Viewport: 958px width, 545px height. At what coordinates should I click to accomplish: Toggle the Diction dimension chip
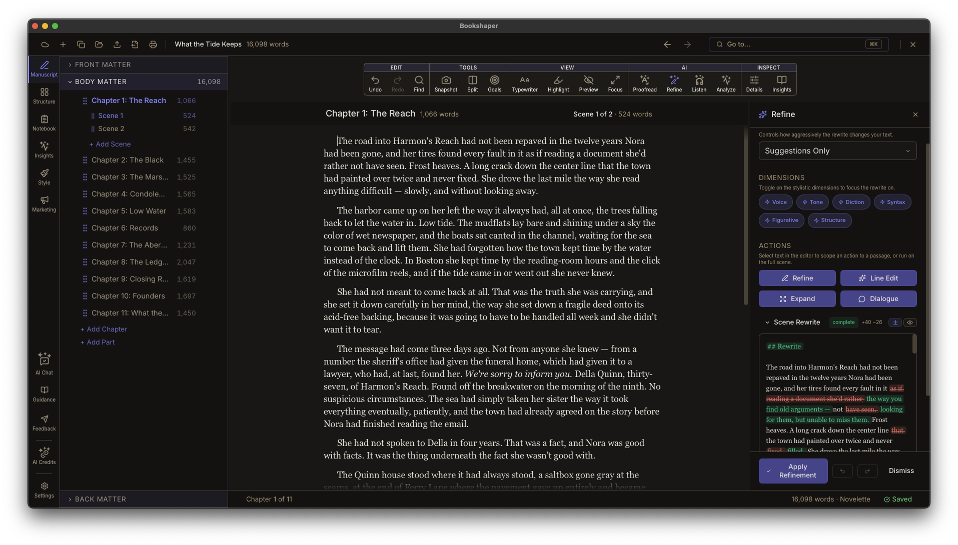coord(851,202)
